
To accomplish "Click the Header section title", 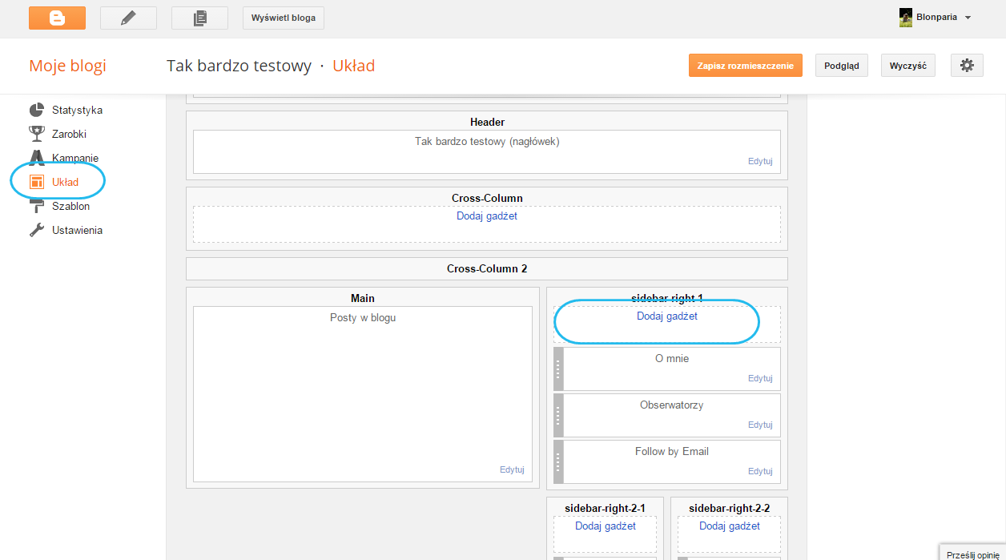I will 487,123.
